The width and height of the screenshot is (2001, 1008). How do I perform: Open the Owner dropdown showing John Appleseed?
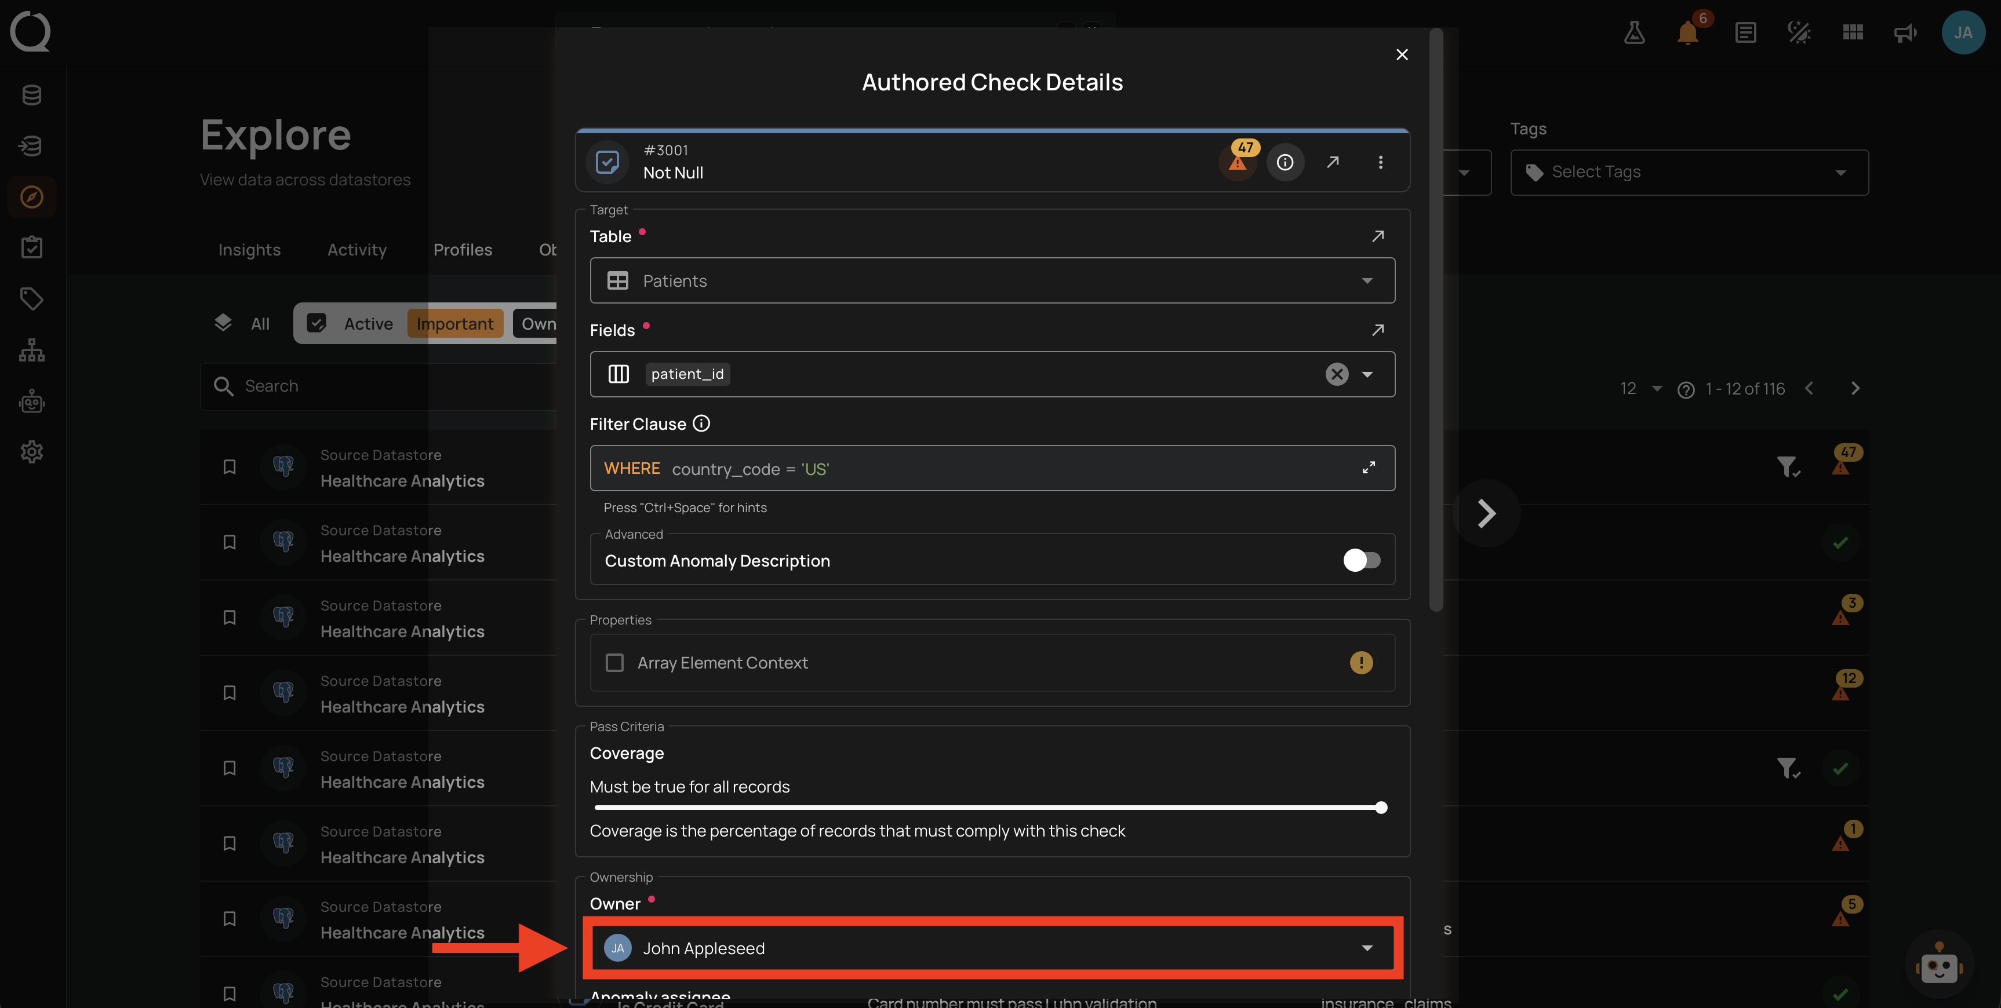click(992, 948)
